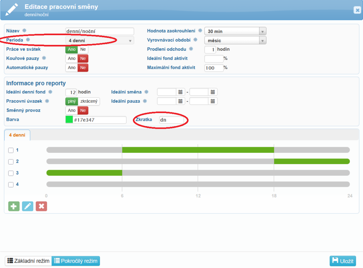
Task: Check the checkbox for day 3
Action: coord(11,173)
